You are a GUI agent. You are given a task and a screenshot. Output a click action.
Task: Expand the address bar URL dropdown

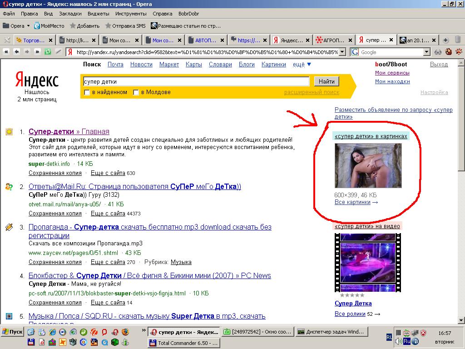(x=342, y=52)
